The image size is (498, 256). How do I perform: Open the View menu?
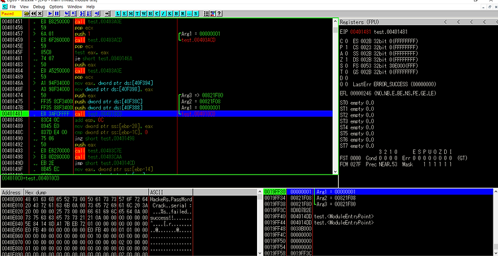(x=24, y=7)
